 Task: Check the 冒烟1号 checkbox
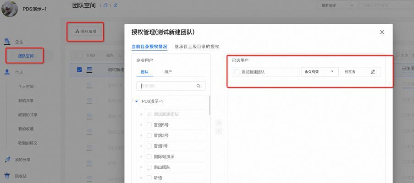click(149, 146)
